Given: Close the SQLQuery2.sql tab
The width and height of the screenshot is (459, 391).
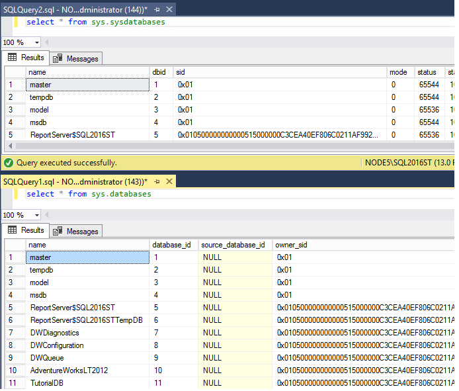Looking at the screenshot, I should [x=169, y=10].
